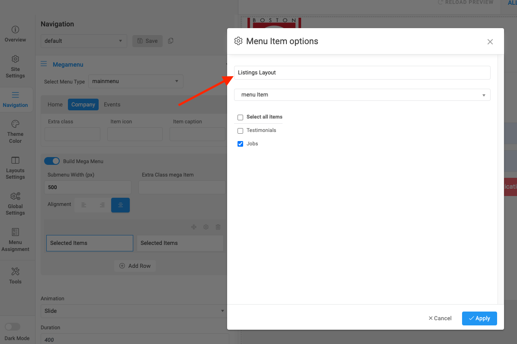Click Cancel in the dialog
The image size is (517, 344).
[x=440, y=318]
